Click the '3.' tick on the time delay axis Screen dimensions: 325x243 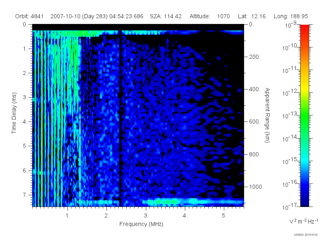click(x=25, y=97)
